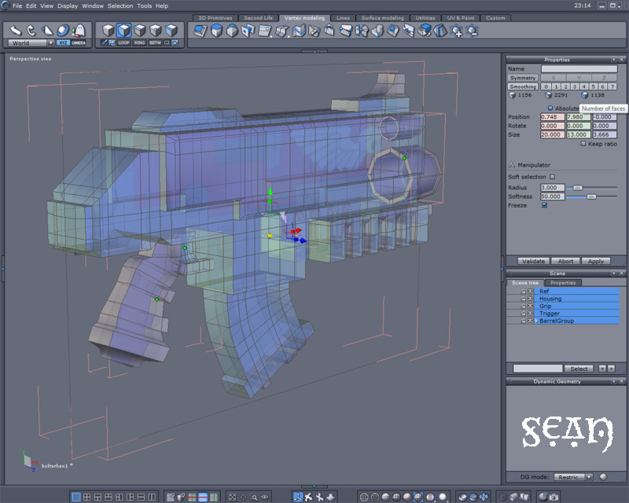Open the Tools menu
This screenshot has height=503, width=629.
(x=144, y=6)
